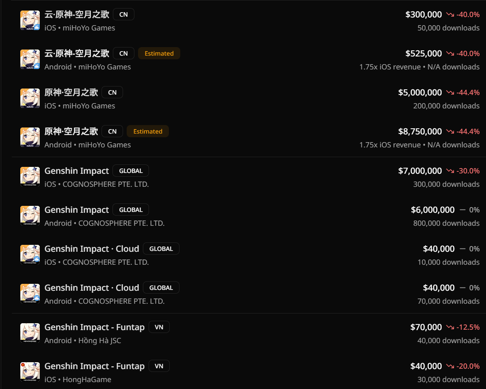This screenshot has height=389, width=486.
Task: Click Genshin Impact Android global app icon
Action: (30, 216)
